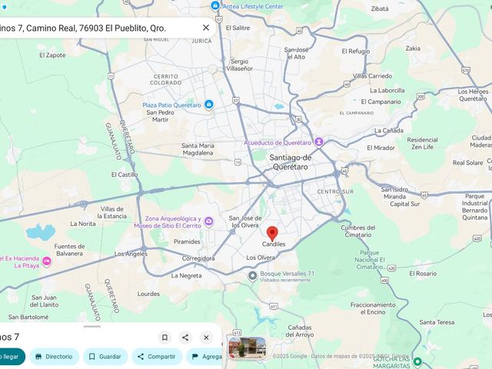The width and height of the screenshot is (492, 369).
Task: Click the Los Héroes Querétaro label
Action: (473, 95)
